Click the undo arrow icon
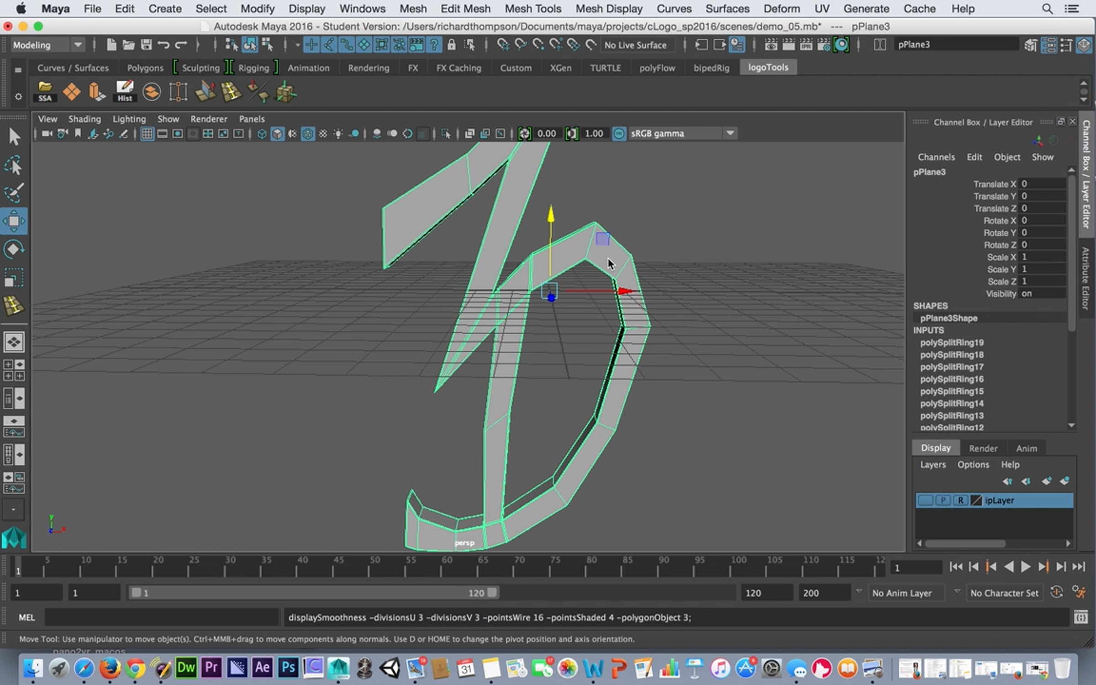 pyautogui.click(x=163, y=45)
